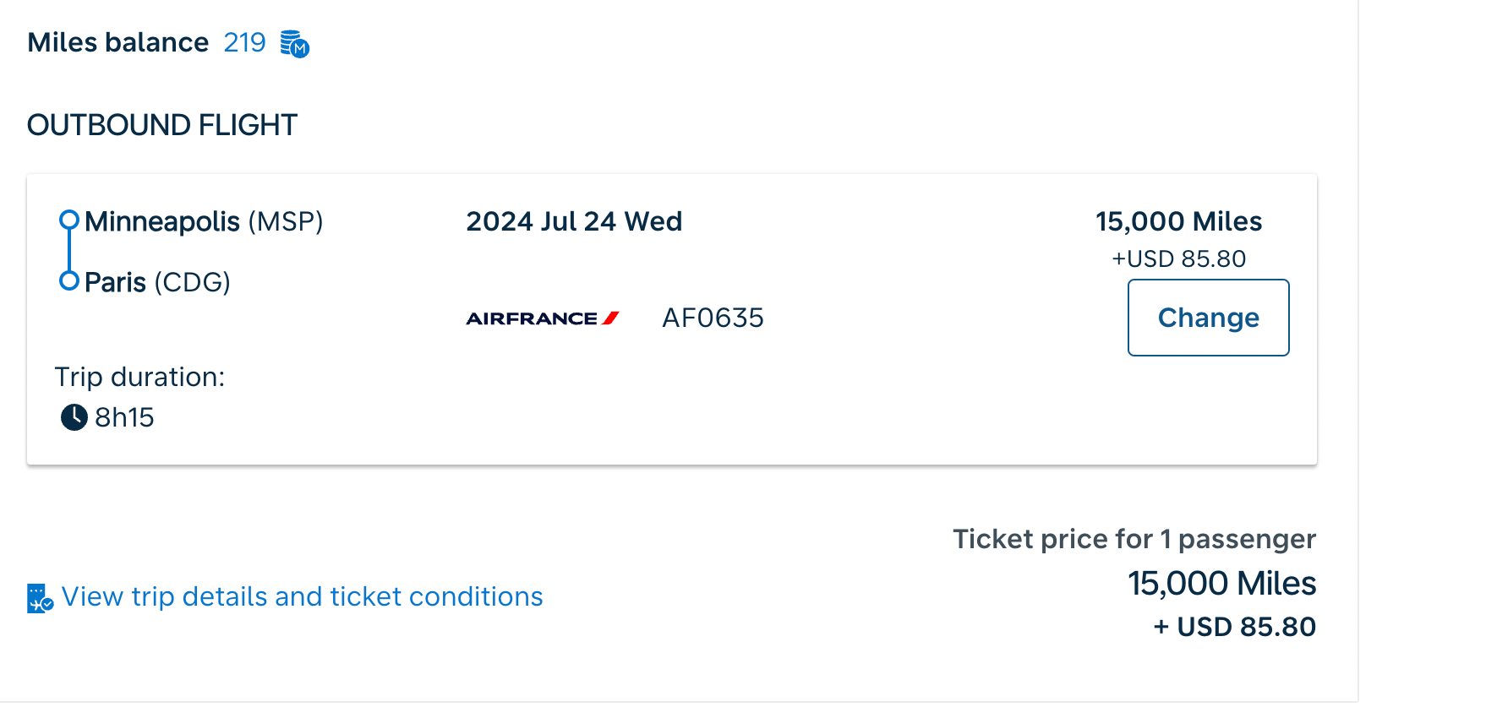Image resolution: width=1486 pixels, height=718 pixels.
Task: Click the 8h15 trip duration text
Action: click(x=124, y=417)
